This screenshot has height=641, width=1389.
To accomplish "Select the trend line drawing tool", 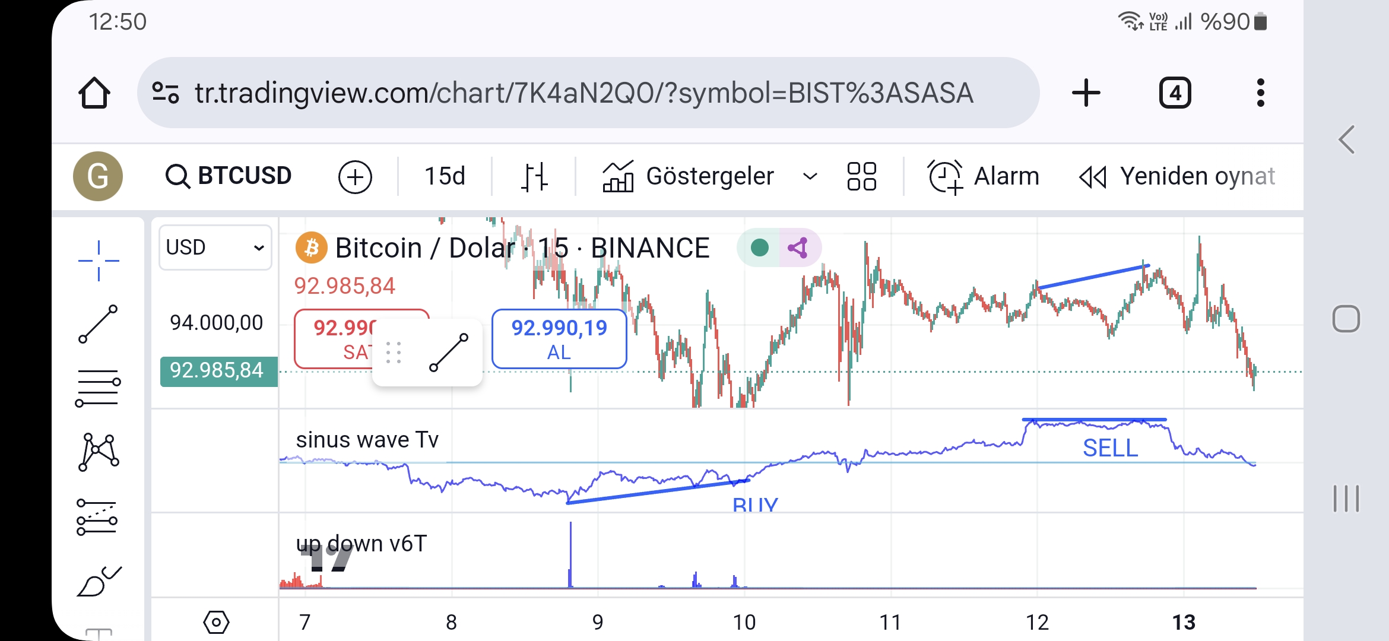I will tap(99, 324).
